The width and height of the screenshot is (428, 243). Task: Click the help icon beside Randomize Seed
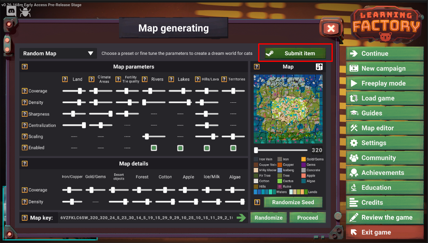coord(257,202)
